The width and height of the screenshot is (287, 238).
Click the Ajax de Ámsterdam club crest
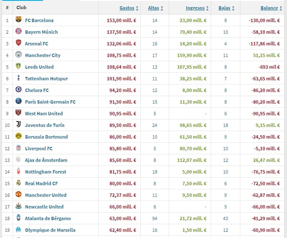[x=18, y=159]
